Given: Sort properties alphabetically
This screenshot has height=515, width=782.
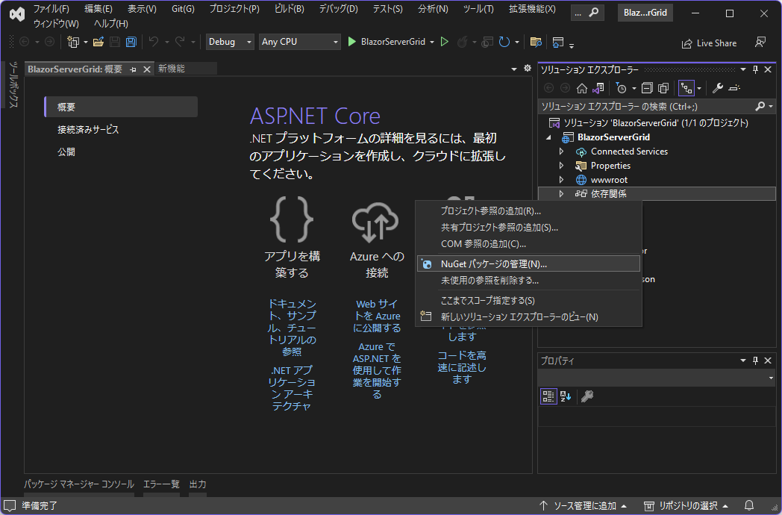Looking at the screenshot, I should click(566, 396).
